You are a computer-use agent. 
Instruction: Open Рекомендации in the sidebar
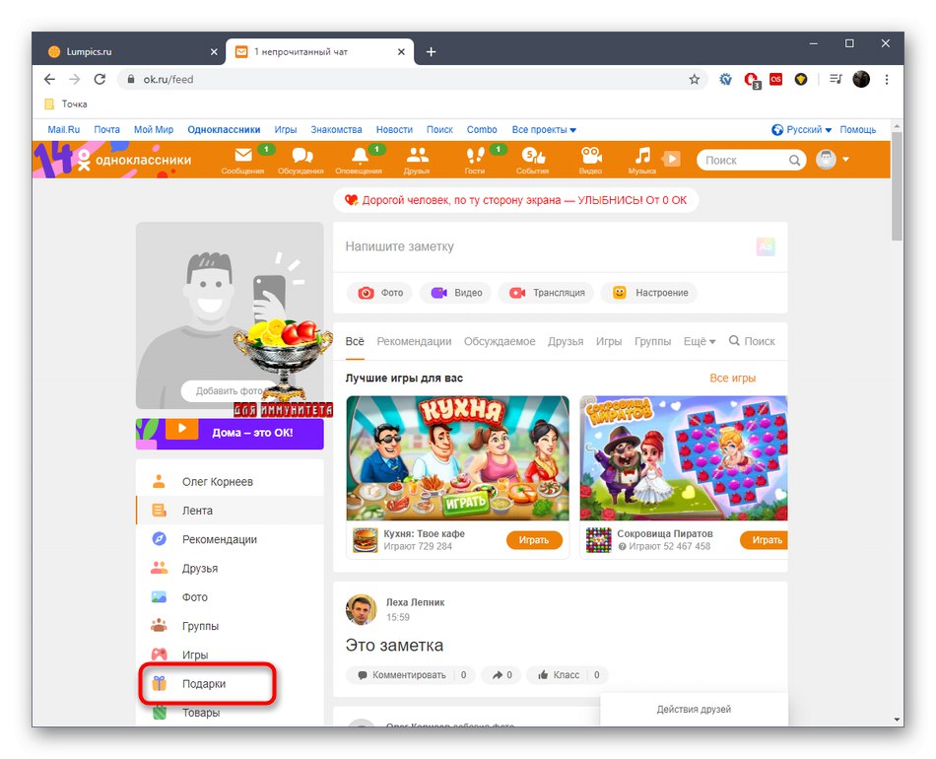(x=230, y=539)
